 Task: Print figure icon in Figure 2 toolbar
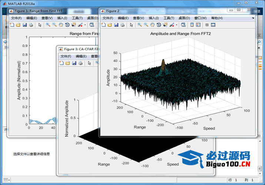click(123, 25)
